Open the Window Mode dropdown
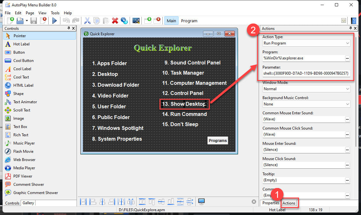Image resolution: width=361 pixels, height=215 pixels. pos(306,89)
